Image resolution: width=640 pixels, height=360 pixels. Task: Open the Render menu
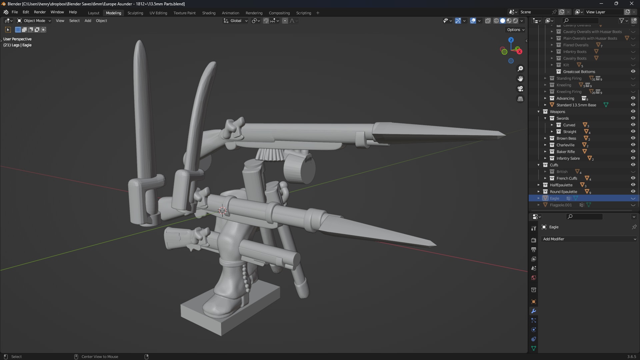[40, 12]
